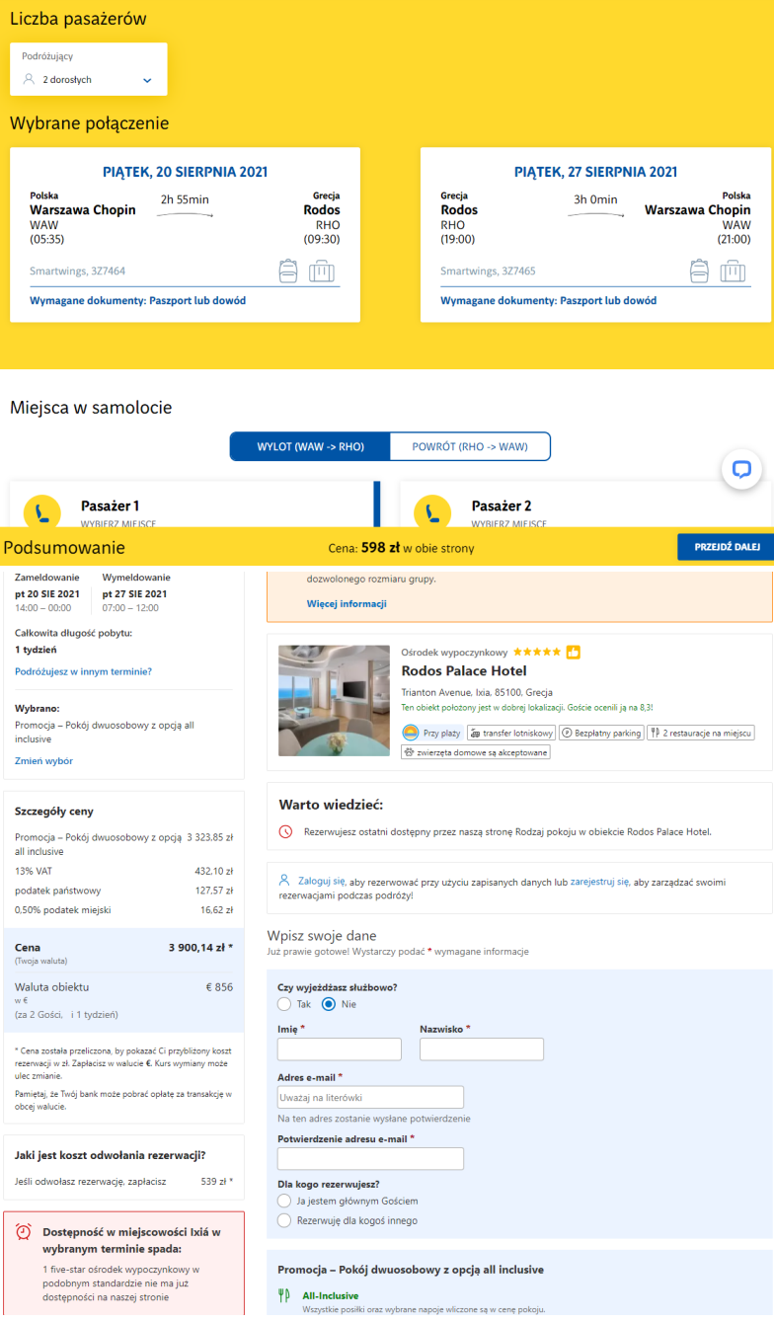This screenshot has width=774, height=1321.
Task: Open the chat support bubble icon
Action: click(742, 470)
